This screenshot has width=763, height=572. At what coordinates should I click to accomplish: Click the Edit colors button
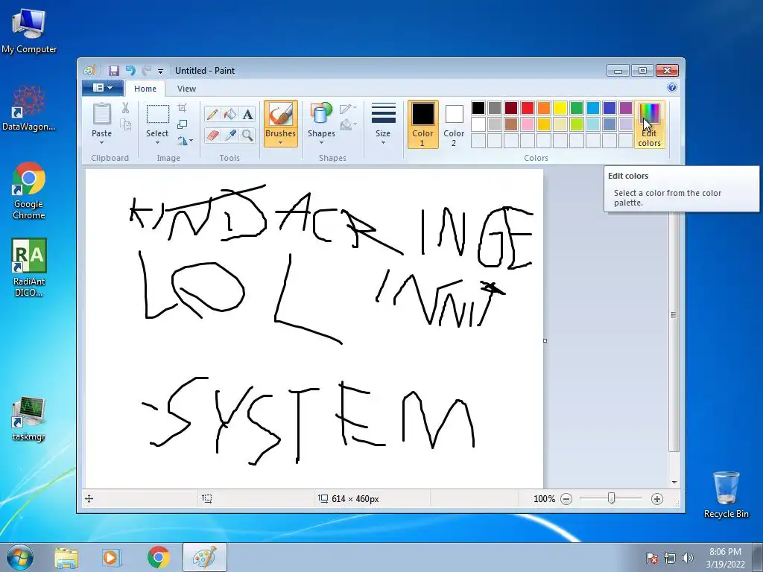pos(650,124)
